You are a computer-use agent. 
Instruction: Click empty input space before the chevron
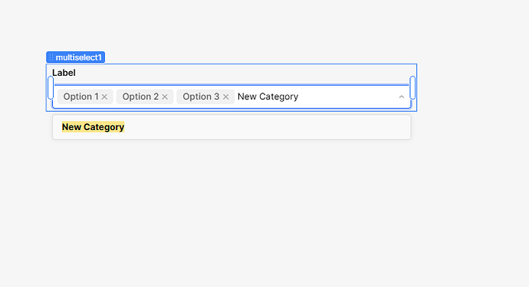[347, 97]
